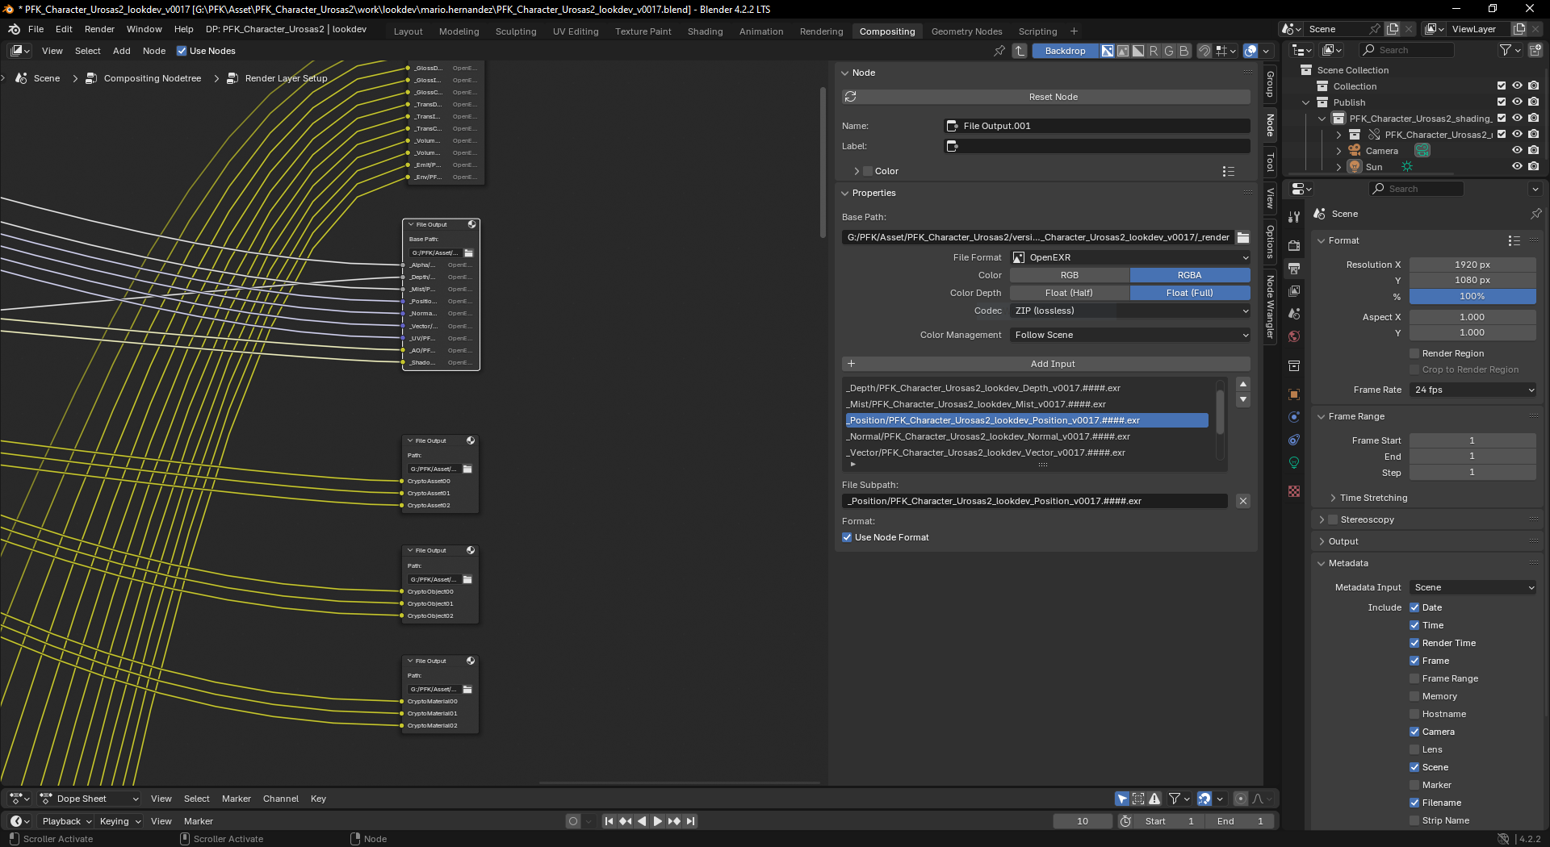This screenshot has width=1550, height=847.
Task: Switch to the Shading workspace tab
Action: [705, 31]
